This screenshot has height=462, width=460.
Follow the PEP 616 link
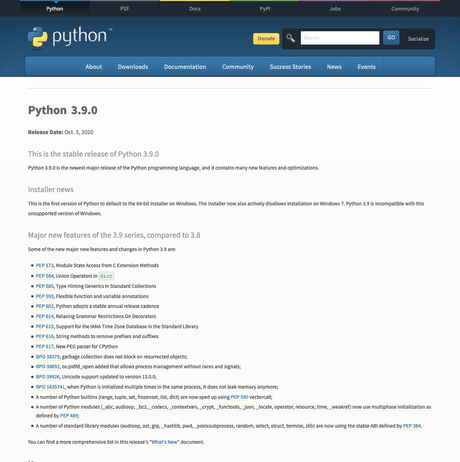point(45,337)
